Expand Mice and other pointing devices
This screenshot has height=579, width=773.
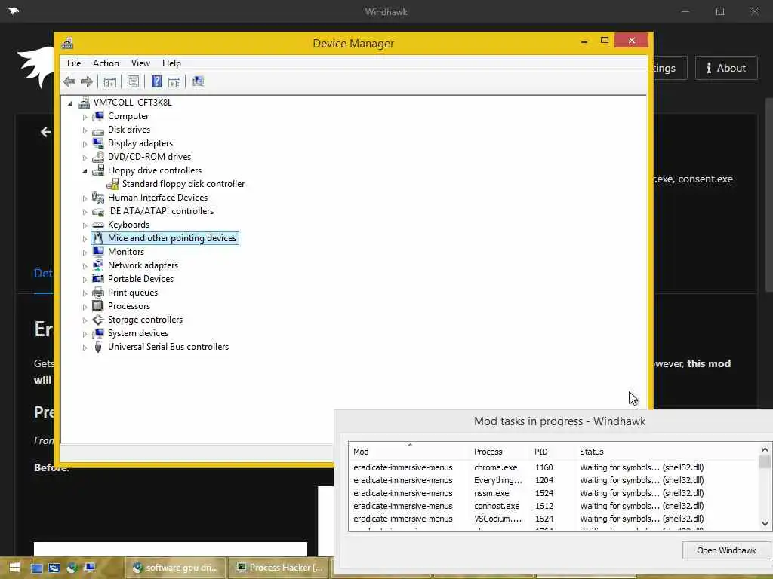[85, 239]
